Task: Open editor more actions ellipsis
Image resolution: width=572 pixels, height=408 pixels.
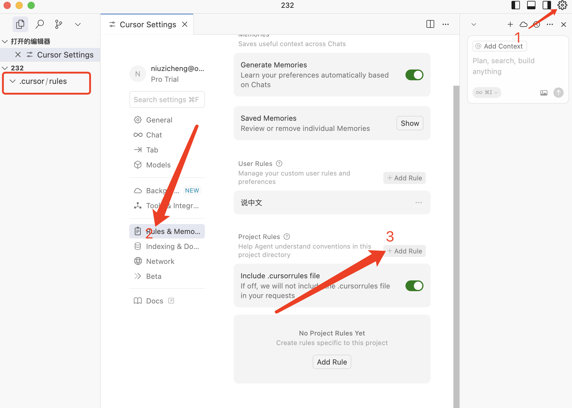Action: tap(446, 24)
